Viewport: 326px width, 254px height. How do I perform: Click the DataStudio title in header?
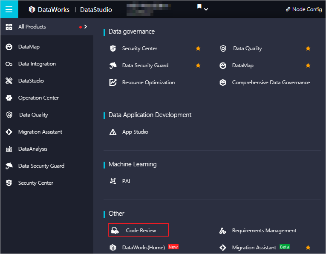click(x=96, y=9)
